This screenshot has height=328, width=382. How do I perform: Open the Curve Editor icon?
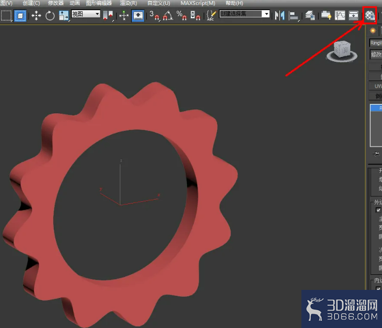click(x=340, y=16)
